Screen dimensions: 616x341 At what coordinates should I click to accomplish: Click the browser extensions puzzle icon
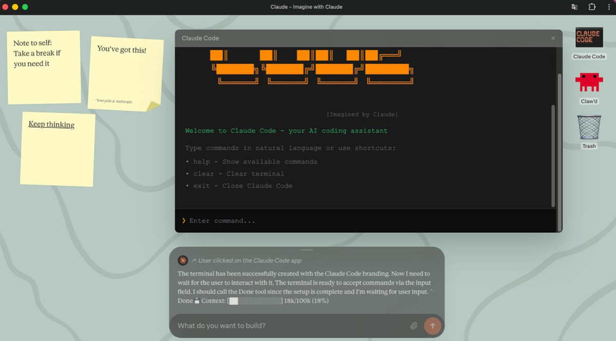point(592,7)
